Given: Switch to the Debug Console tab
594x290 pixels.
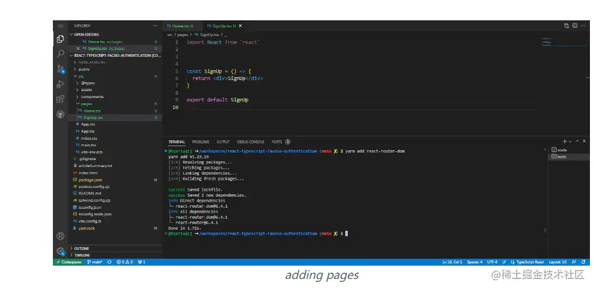Looking at the screenshot, I should [x=251, y=142].
